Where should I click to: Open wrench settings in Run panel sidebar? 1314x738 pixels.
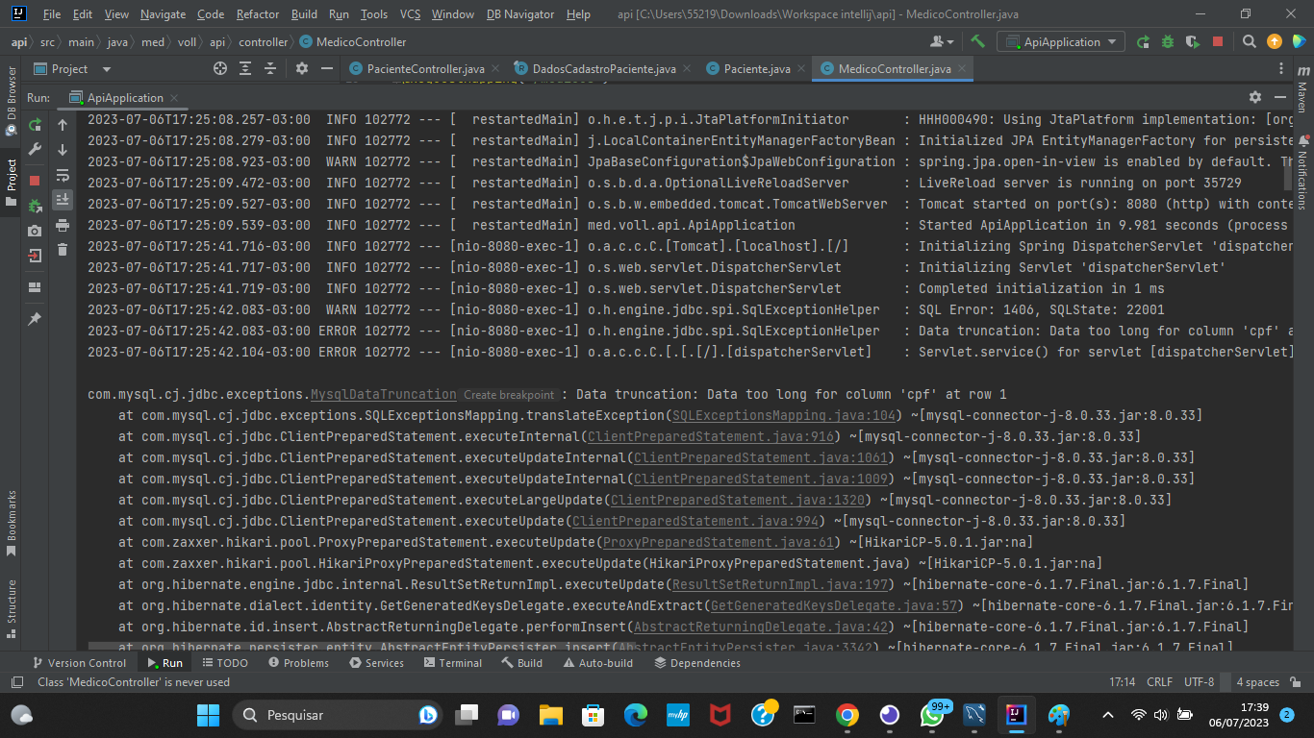click(x=35, y=150)
